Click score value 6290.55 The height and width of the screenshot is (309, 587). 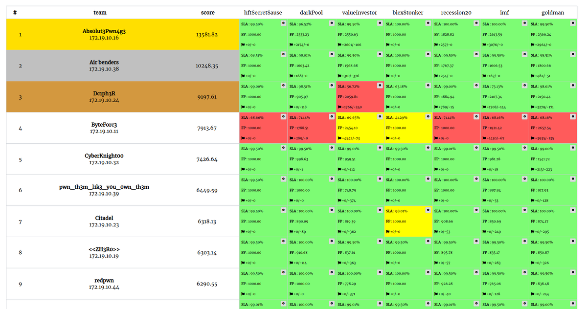tap(207, 284)
